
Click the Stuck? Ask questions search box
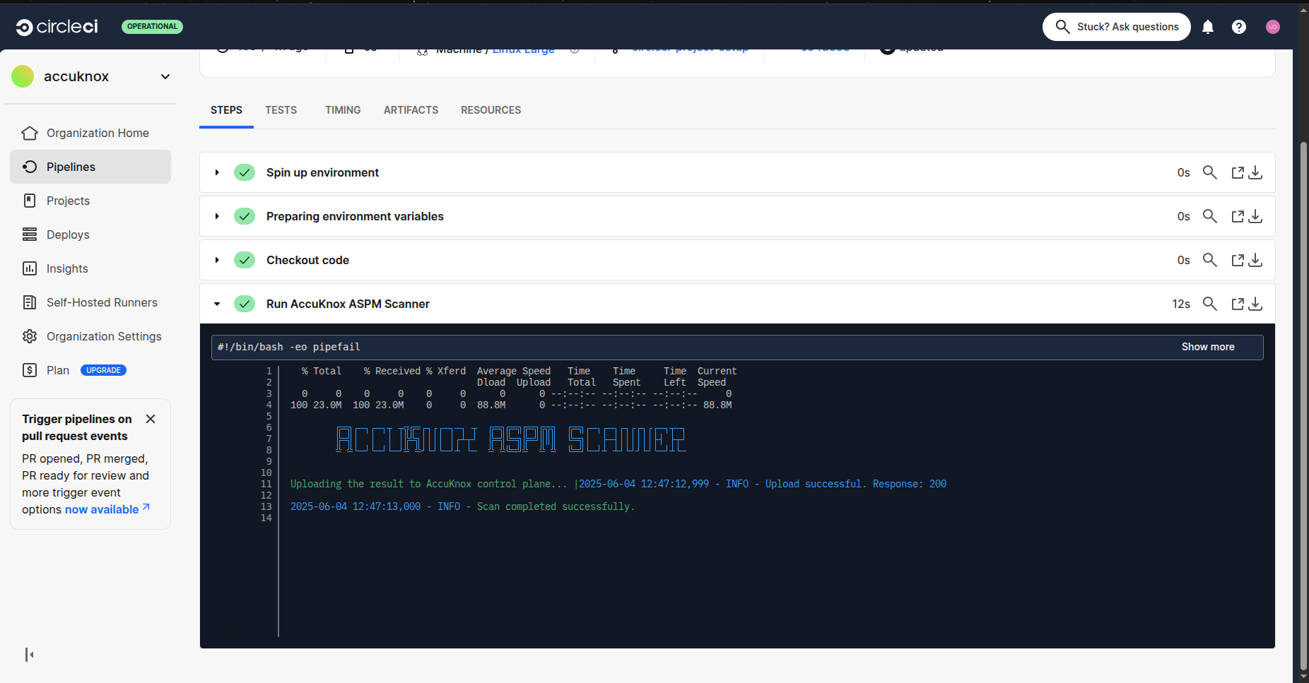(x=1117, y=27)
